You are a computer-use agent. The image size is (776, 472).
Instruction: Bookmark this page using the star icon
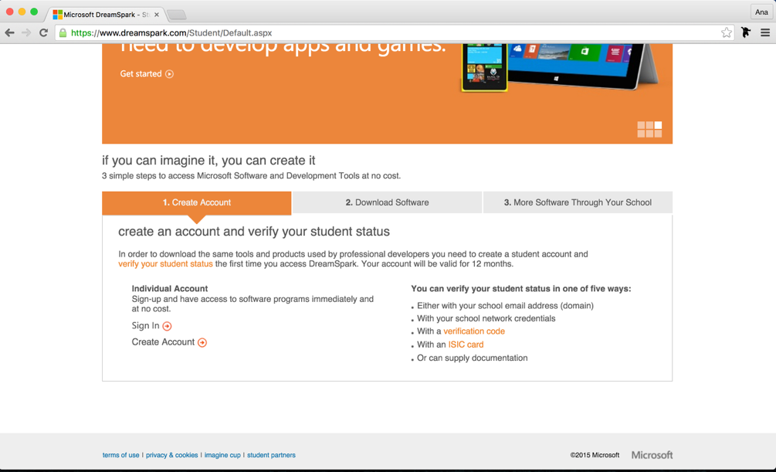click(x=726, y=33)
